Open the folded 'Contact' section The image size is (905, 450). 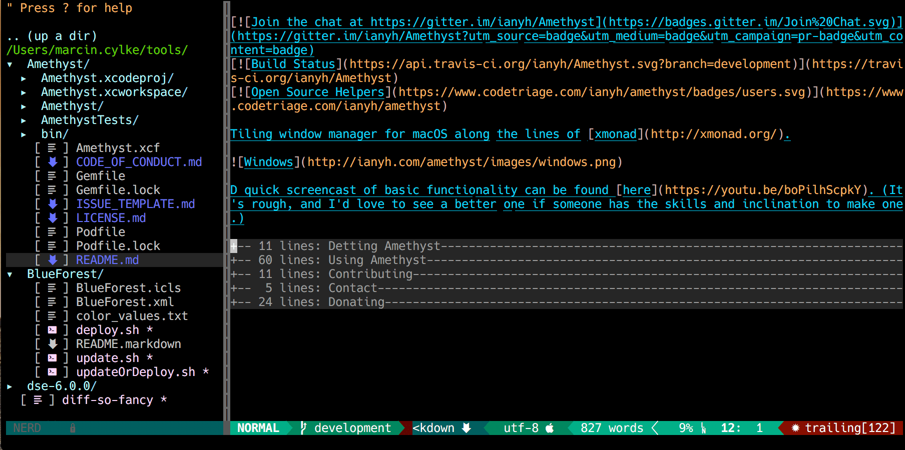(x=567, y=288)
